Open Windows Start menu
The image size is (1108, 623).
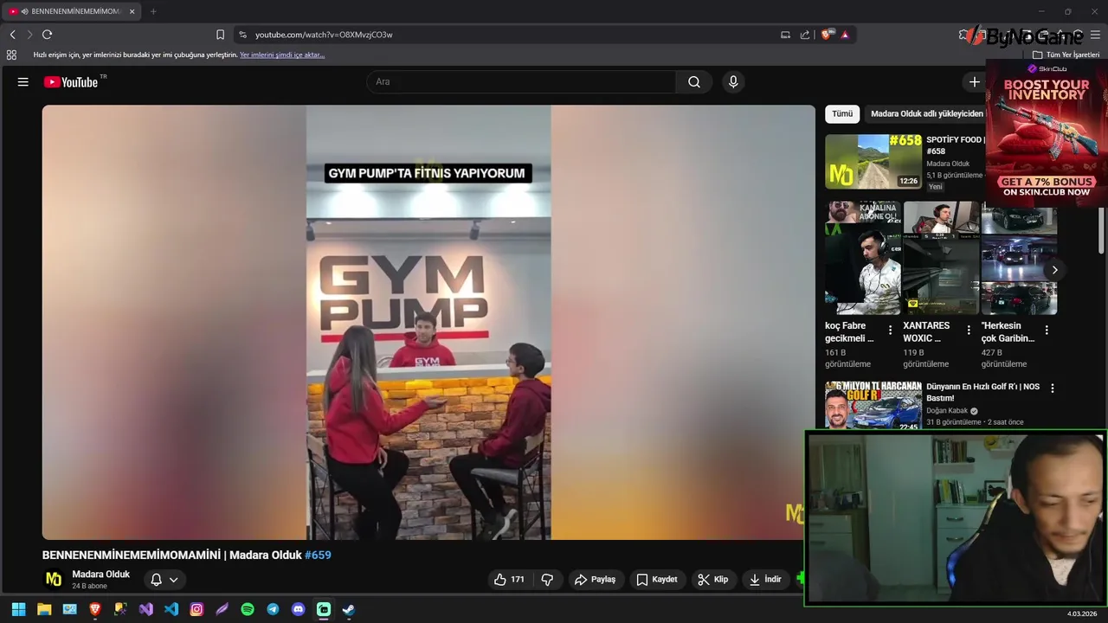[18, 609]
